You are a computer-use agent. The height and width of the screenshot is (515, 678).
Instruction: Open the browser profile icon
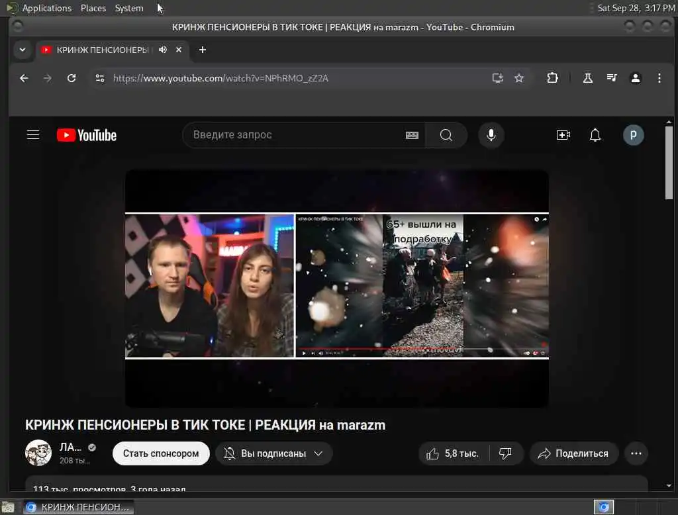click(635, 78)
